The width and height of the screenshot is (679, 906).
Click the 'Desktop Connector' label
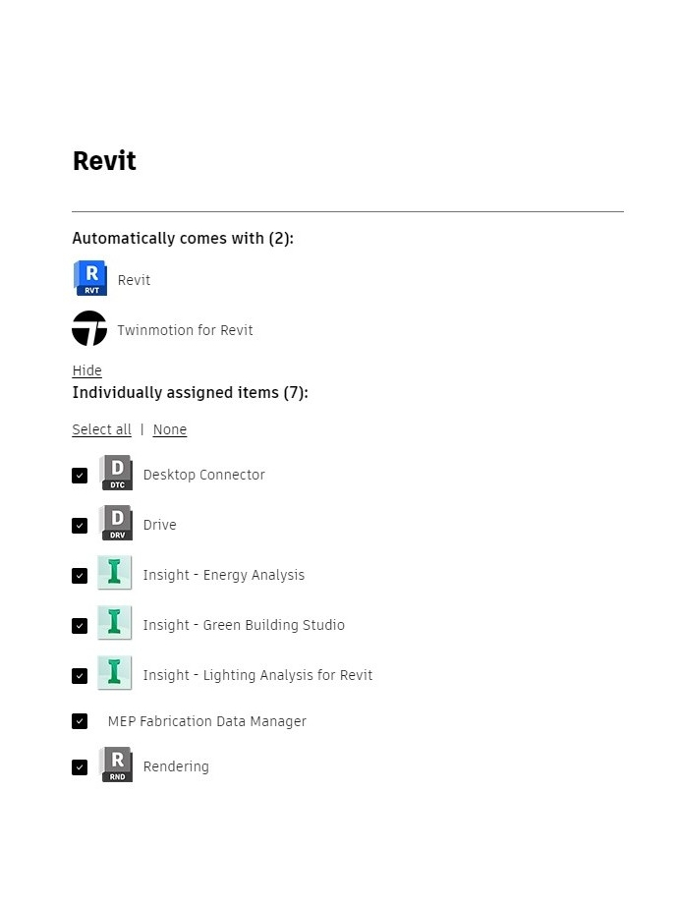[204, 475]
